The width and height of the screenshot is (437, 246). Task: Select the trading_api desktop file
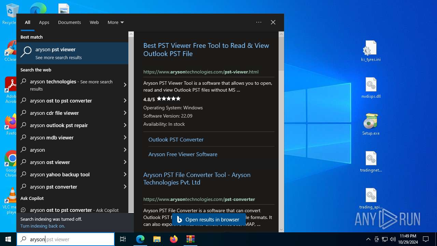tap(371, 199)
